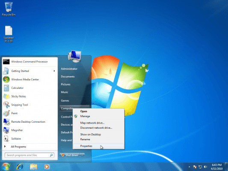Open Administrator personal folder link
Screen dimensions: 228x171
coord(69,69)
